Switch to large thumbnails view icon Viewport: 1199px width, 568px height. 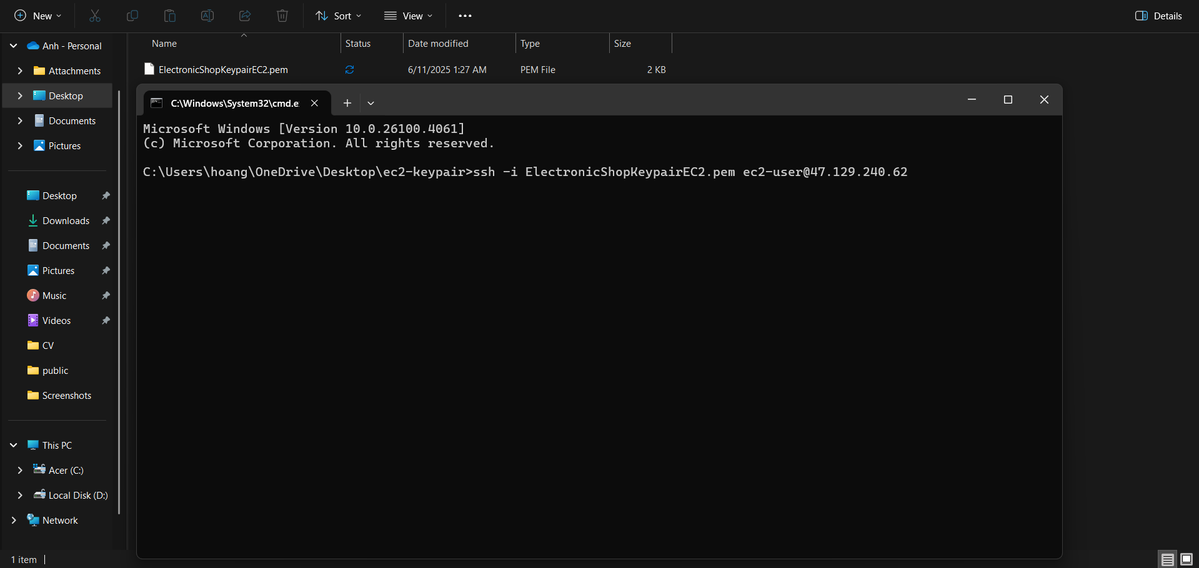pyautogui.click(x=1187, y=559)
